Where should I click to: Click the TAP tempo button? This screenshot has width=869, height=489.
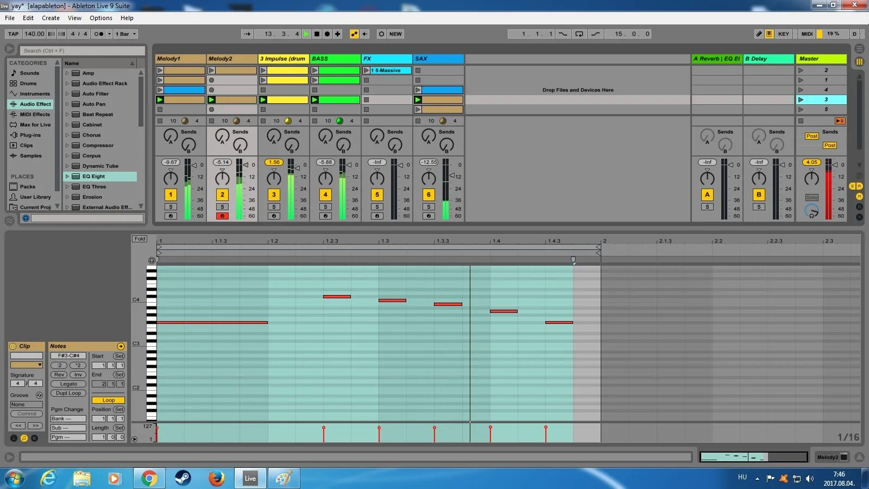pos(14,34)
